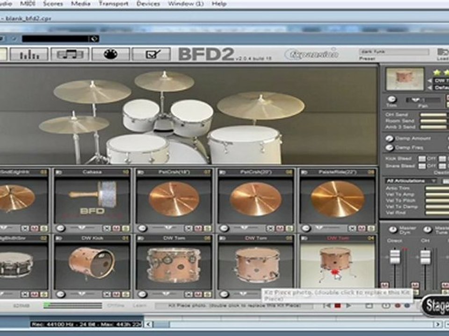Solo the PstCrsh(20") kit piece
The height and width of the screenshot is (336, 449).
pyautogui.click(x=289, y=228)
